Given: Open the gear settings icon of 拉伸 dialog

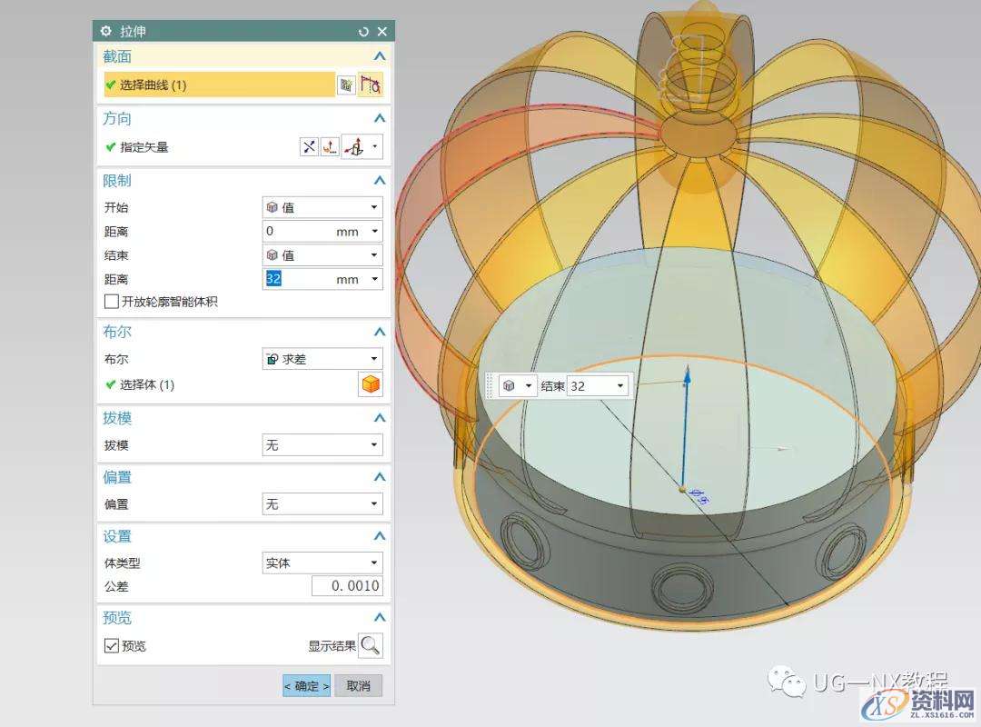Looking at the screenshot, I should (x=106, y=32).
